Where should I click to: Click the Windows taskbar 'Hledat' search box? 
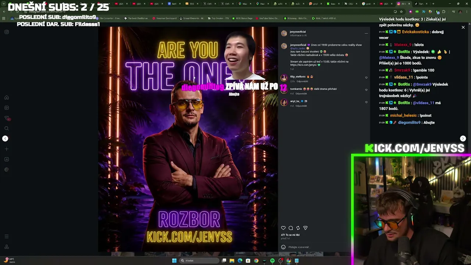click(x=199, y=261)
